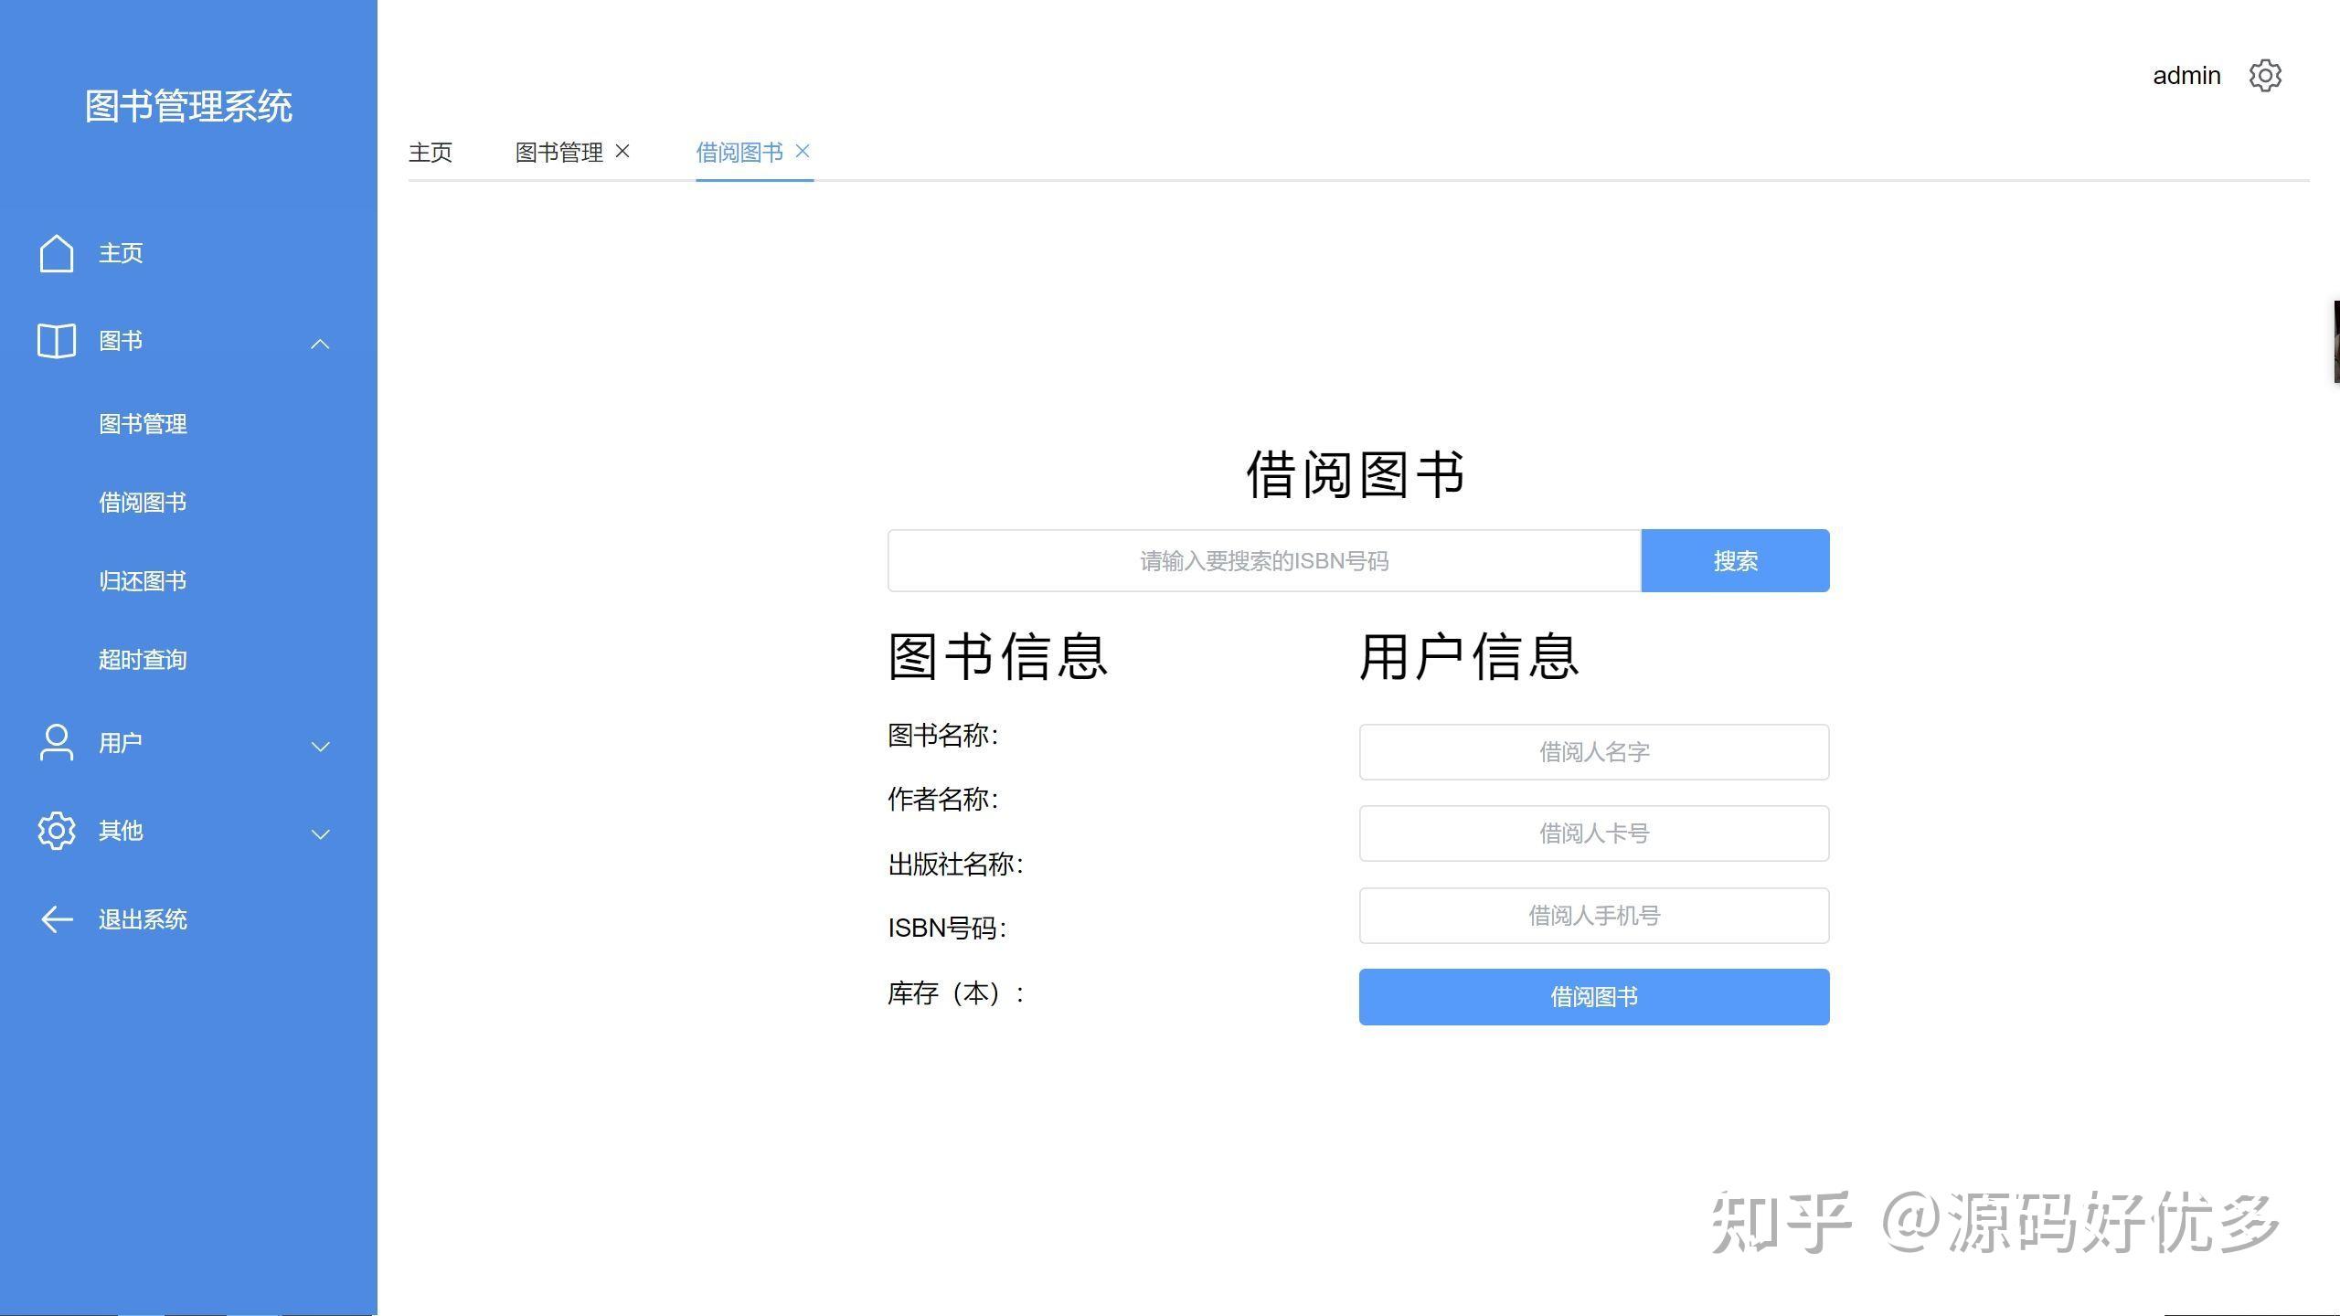Viewport: 2340px width, 1316px height.
Task: Select the open book icon for 图书
Action: (56, 342)
